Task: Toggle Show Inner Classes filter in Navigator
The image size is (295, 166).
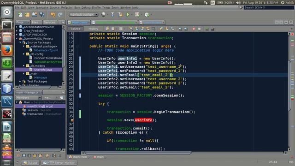Action: (40, 155)
